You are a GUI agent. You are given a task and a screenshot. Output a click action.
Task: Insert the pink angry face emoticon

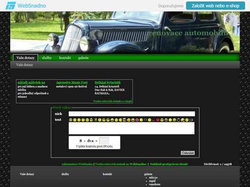137,120
